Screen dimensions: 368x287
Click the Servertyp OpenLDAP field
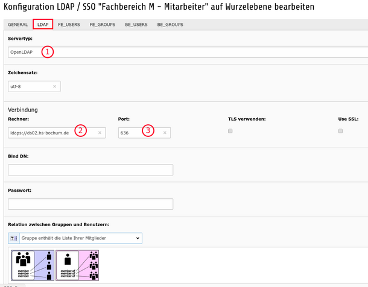[188, 52]
